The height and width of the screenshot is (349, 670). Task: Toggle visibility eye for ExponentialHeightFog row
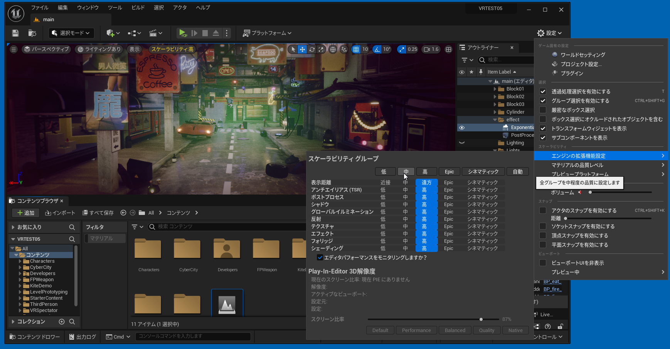click(462, 128)
